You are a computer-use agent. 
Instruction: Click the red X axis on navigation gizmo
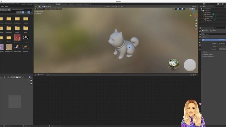195,16
